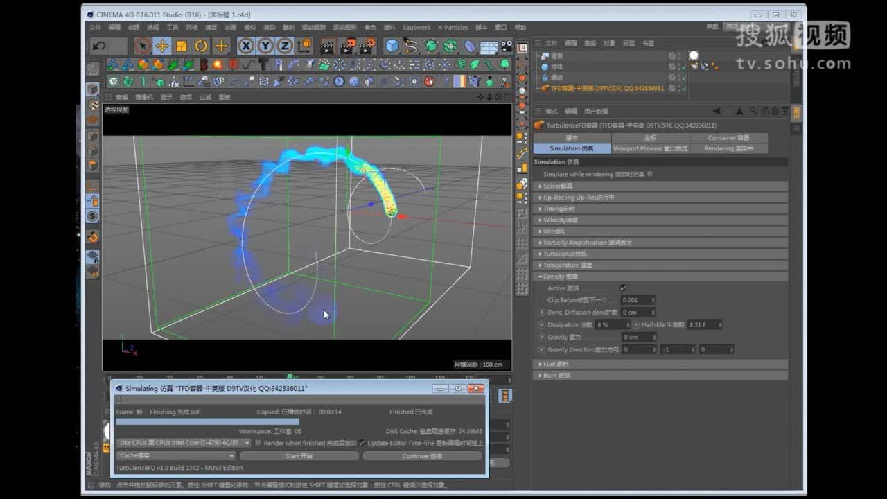Select the Rotate tool
Viewport: 887px width, 499px height.
(x=200, y=46)
